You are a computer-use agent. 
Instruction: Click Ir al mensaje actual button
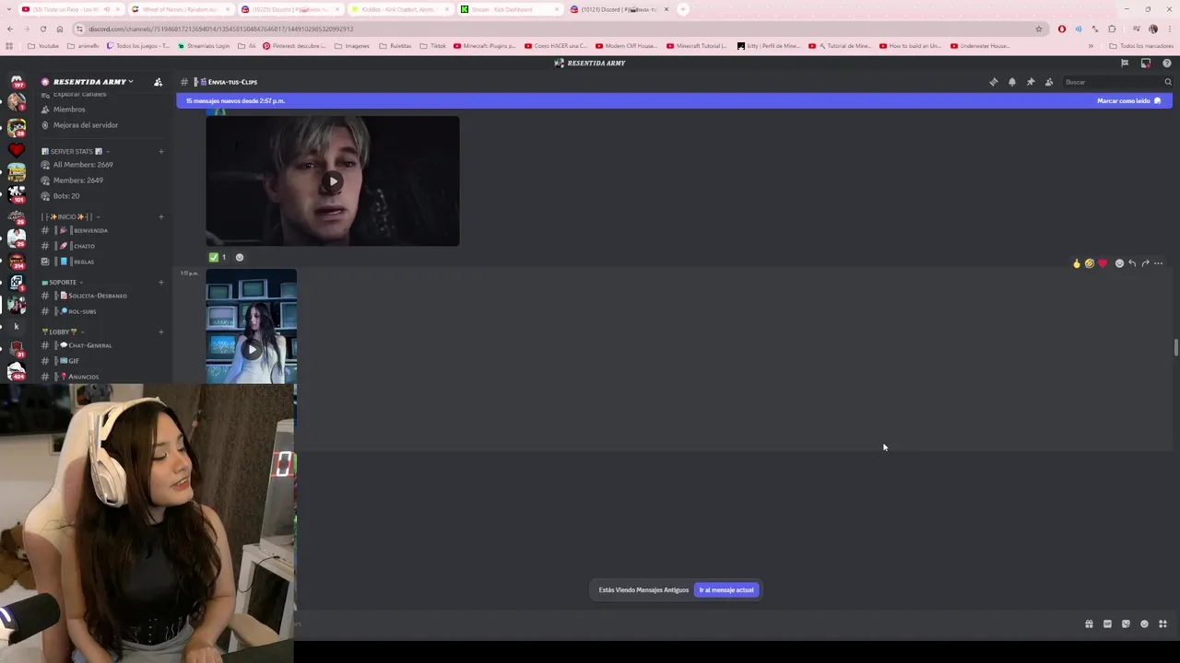726,590
